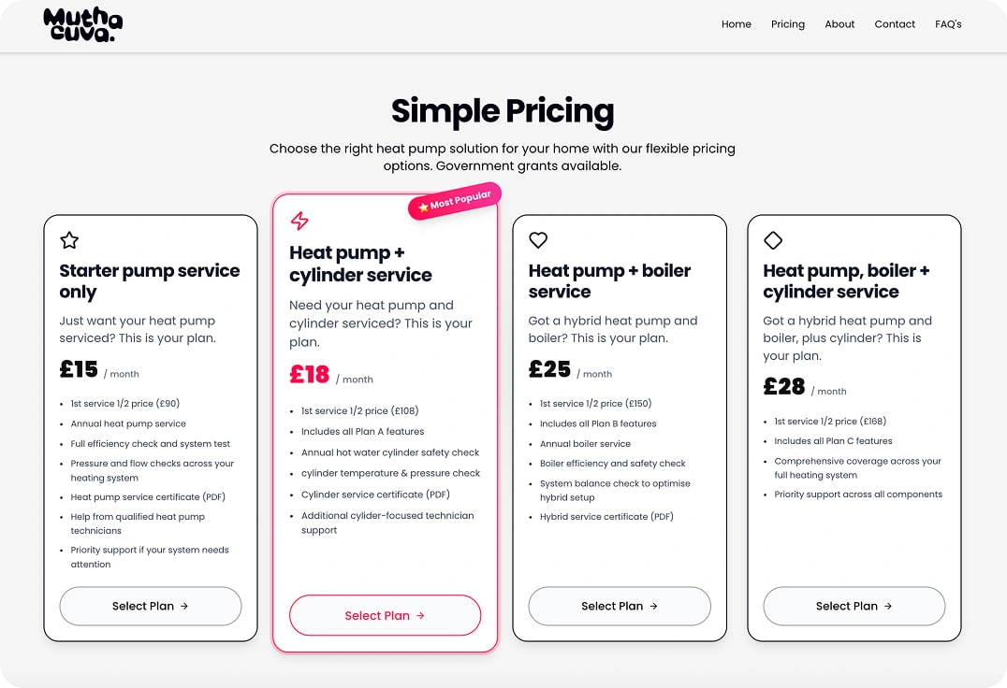Click the lightning bolt icon on cylinder plan

click(x=299, y=221)
